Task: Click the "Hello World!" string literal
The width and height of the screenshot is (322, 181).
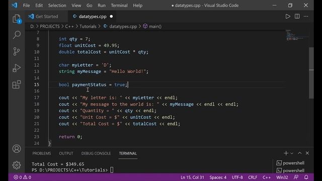Action: pyautogui.click(x=127, y=71)
